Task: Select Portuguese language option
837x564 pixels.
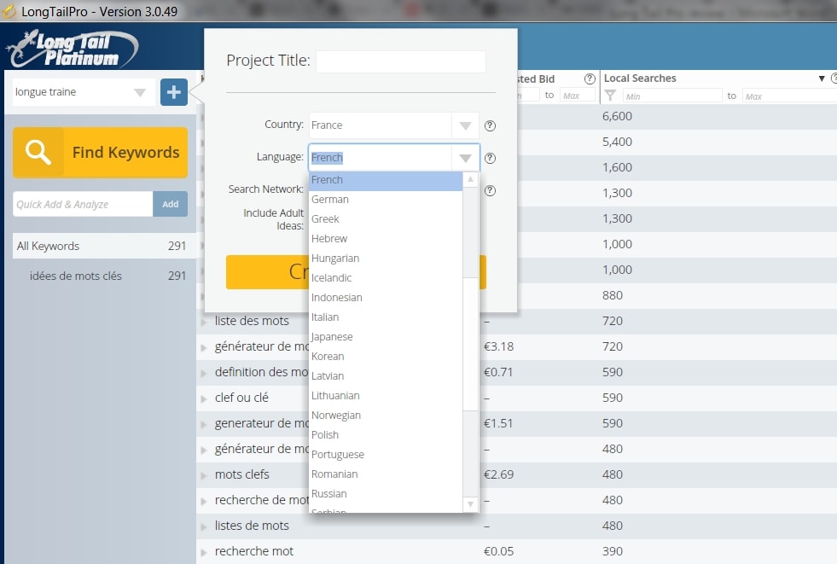Action: pos(386,455)
